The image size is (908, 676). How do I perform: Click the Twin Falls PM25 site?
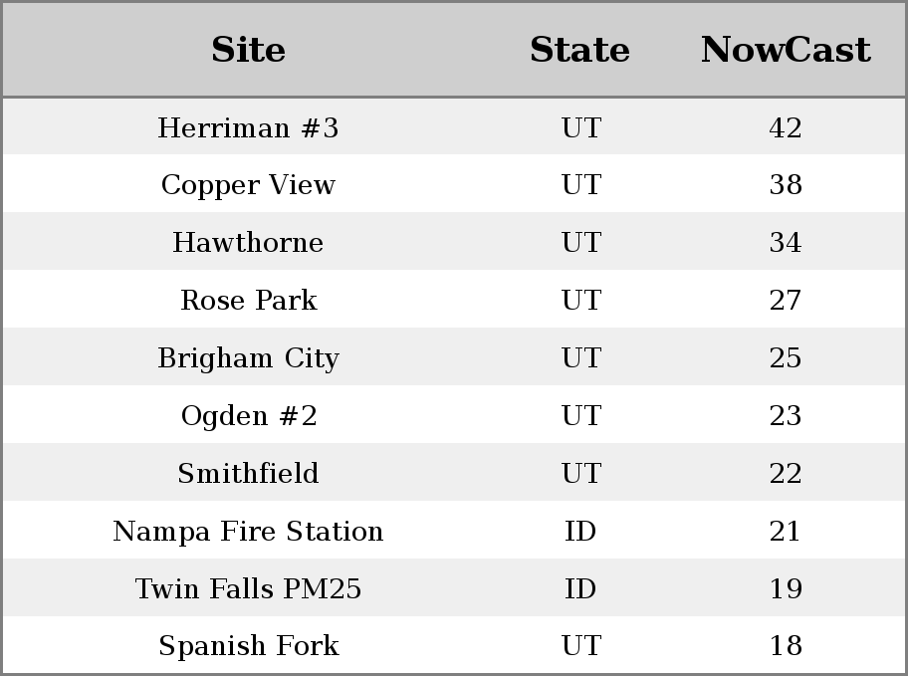[x=248, y=588]
